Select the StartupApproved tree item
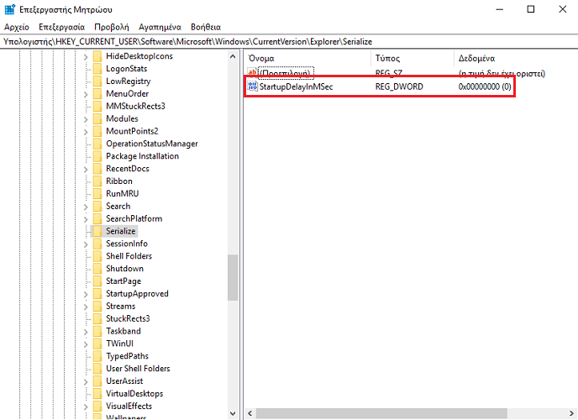Viewport: 578px width, 420px height. 137,294
